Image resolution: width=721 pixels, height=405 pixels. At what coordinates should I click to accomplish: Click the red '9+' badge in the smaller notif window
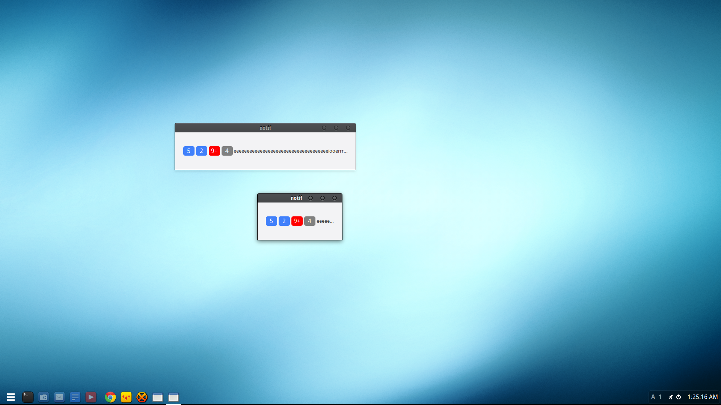tap(297, 221)
